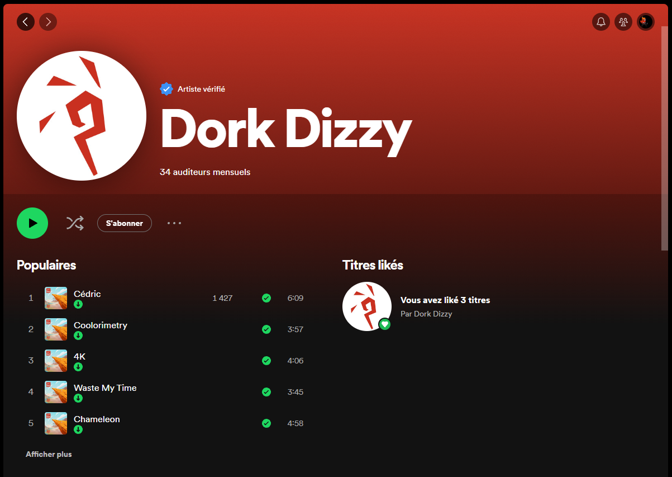Click the S'abonner button
Screen dimensions: 672x477
(124, 223)
